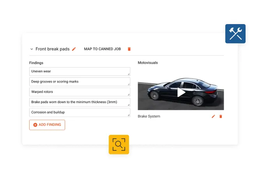Click the ADD FINDING button
Image resolution: width=260 pixels, height=178 pixels.
(47, 125)
